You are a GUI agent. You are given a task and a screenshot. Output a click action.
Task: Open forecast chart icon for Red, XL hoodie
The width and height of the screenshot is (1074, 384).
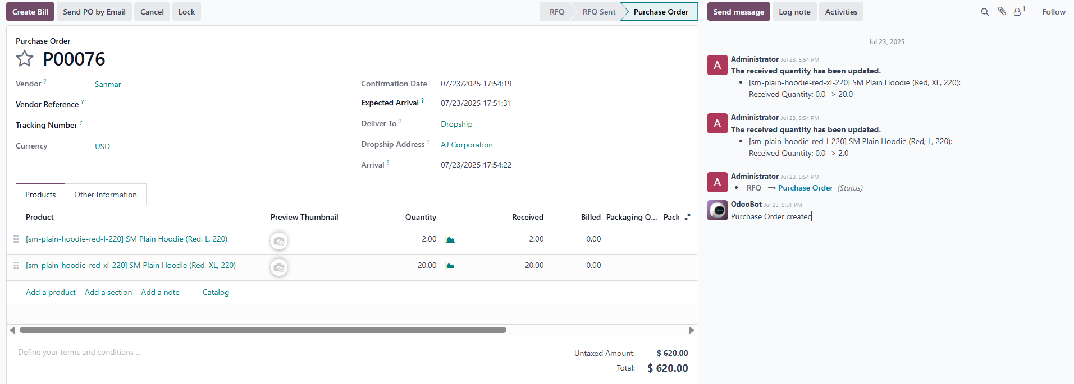(x=450, y=266)
